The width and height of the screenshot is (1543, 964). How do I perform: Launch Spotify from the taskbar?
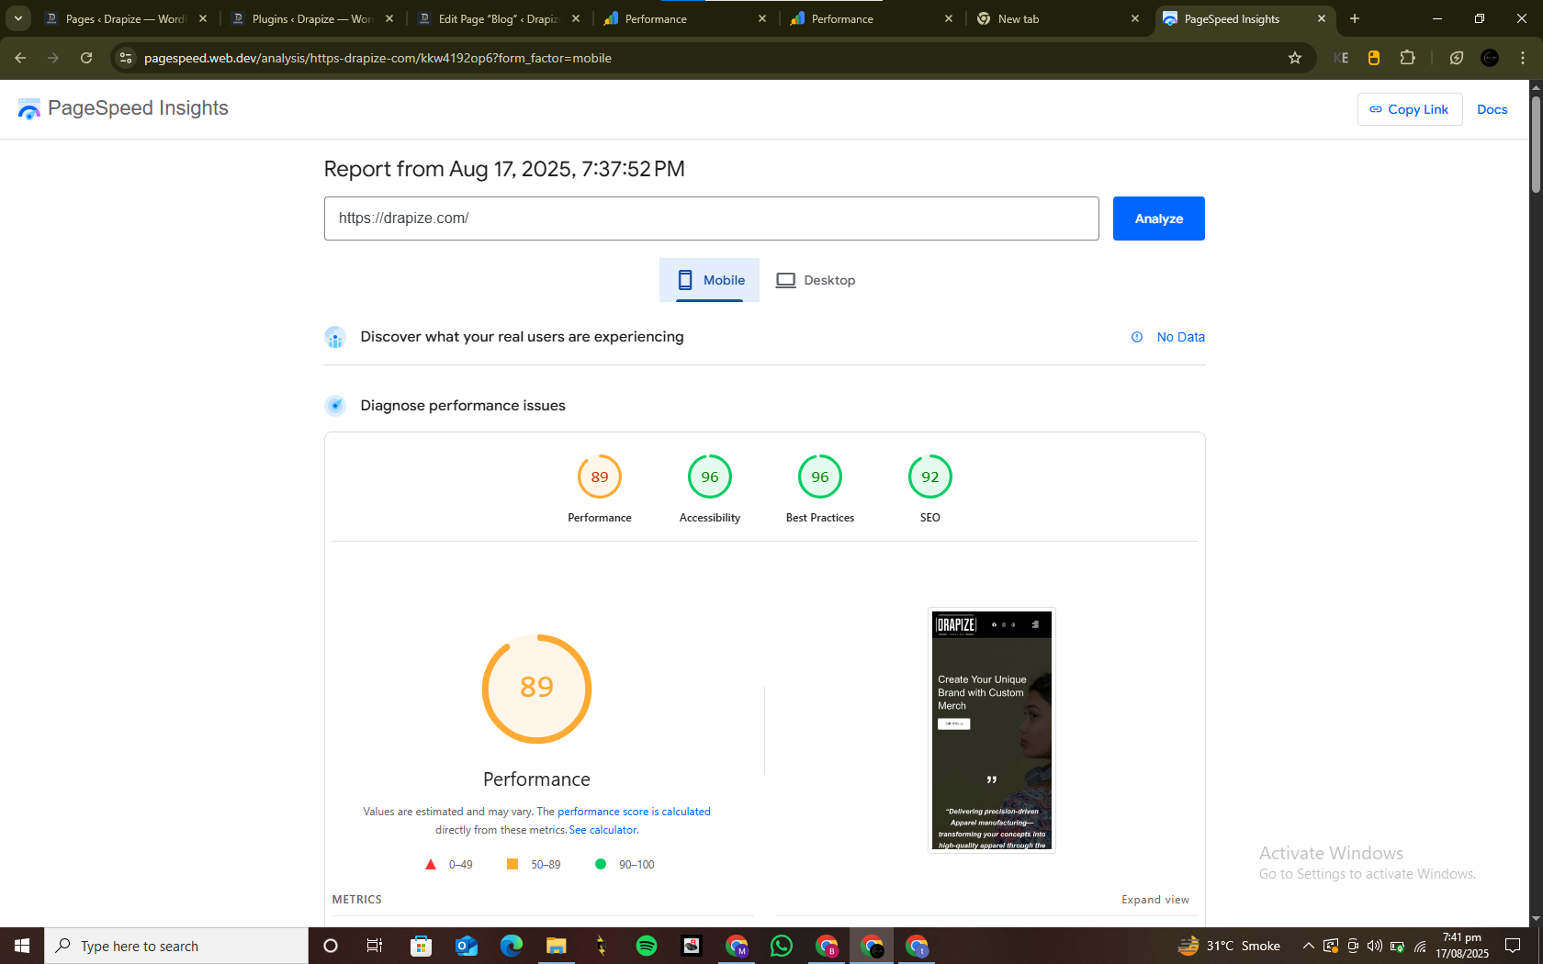647,946
